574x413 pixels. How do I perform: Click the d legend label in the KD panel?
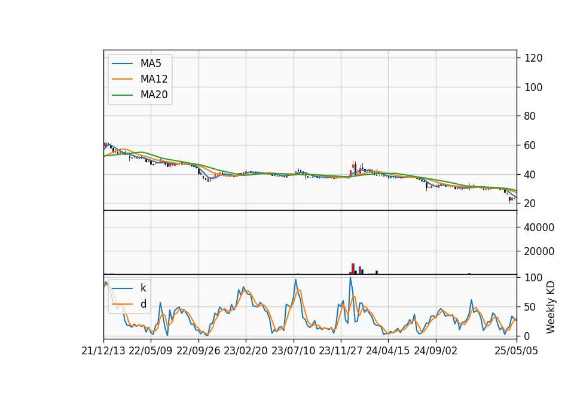(143, 304)
